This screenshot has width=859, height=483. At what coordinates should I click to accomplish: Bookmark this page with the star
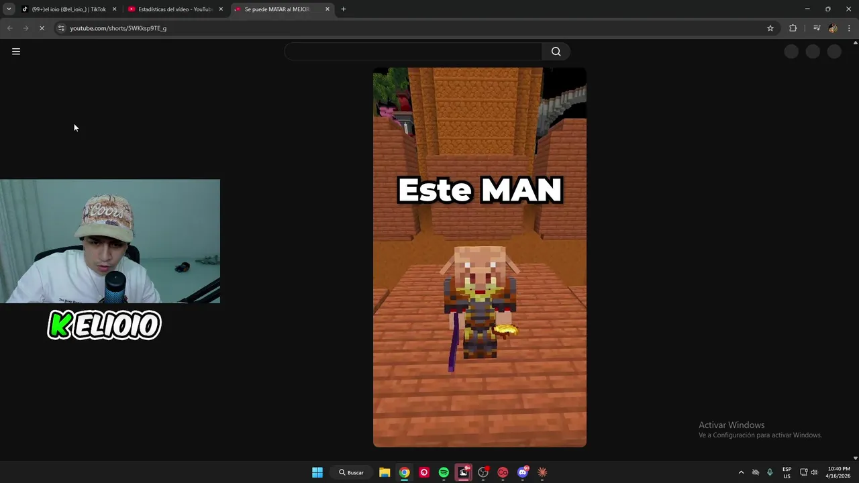(770, 28)
